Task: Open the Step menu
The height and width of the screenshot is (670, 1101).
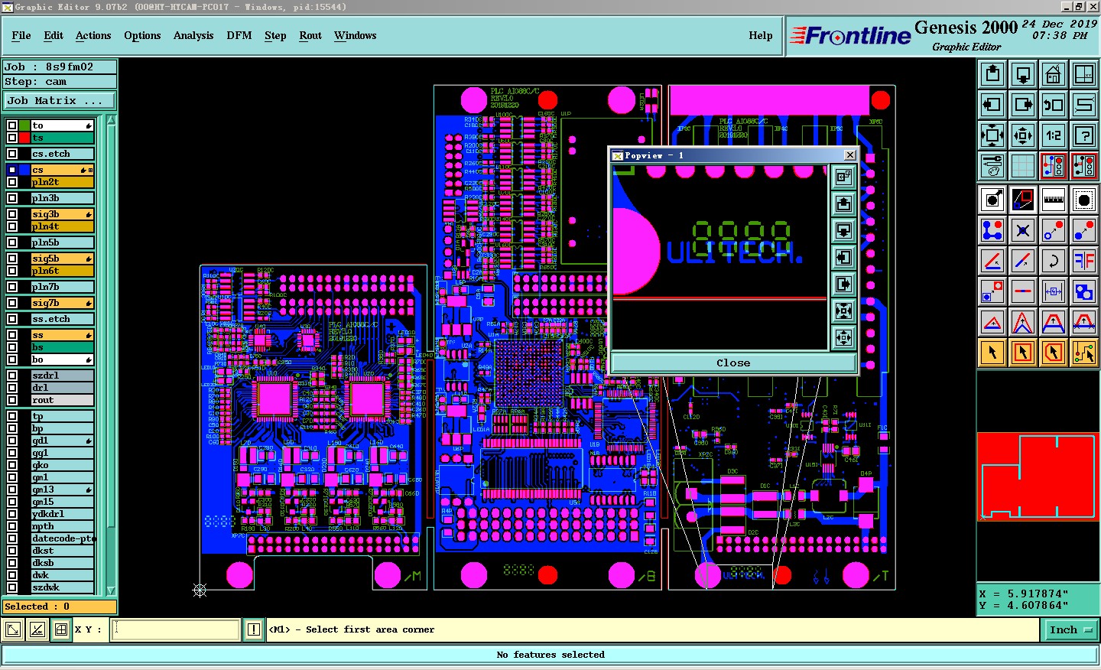Action: (x=275, y=35)
